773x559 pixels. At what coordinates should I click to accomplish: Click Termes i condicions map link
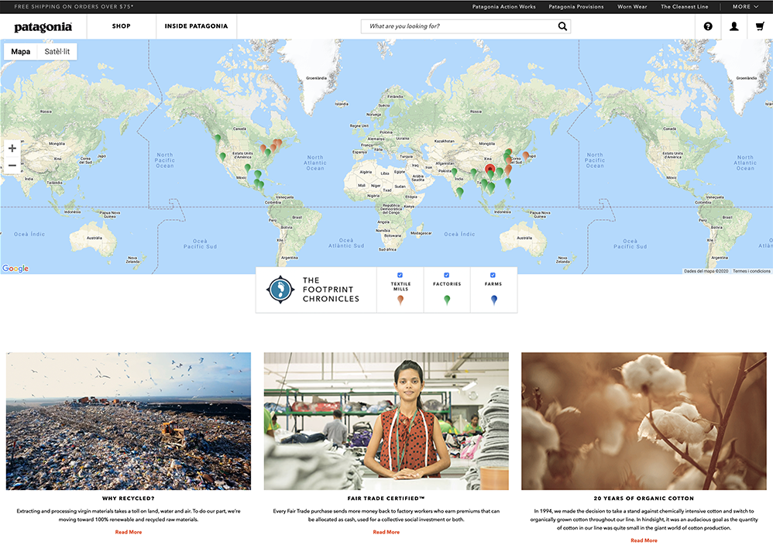[751, 271]
